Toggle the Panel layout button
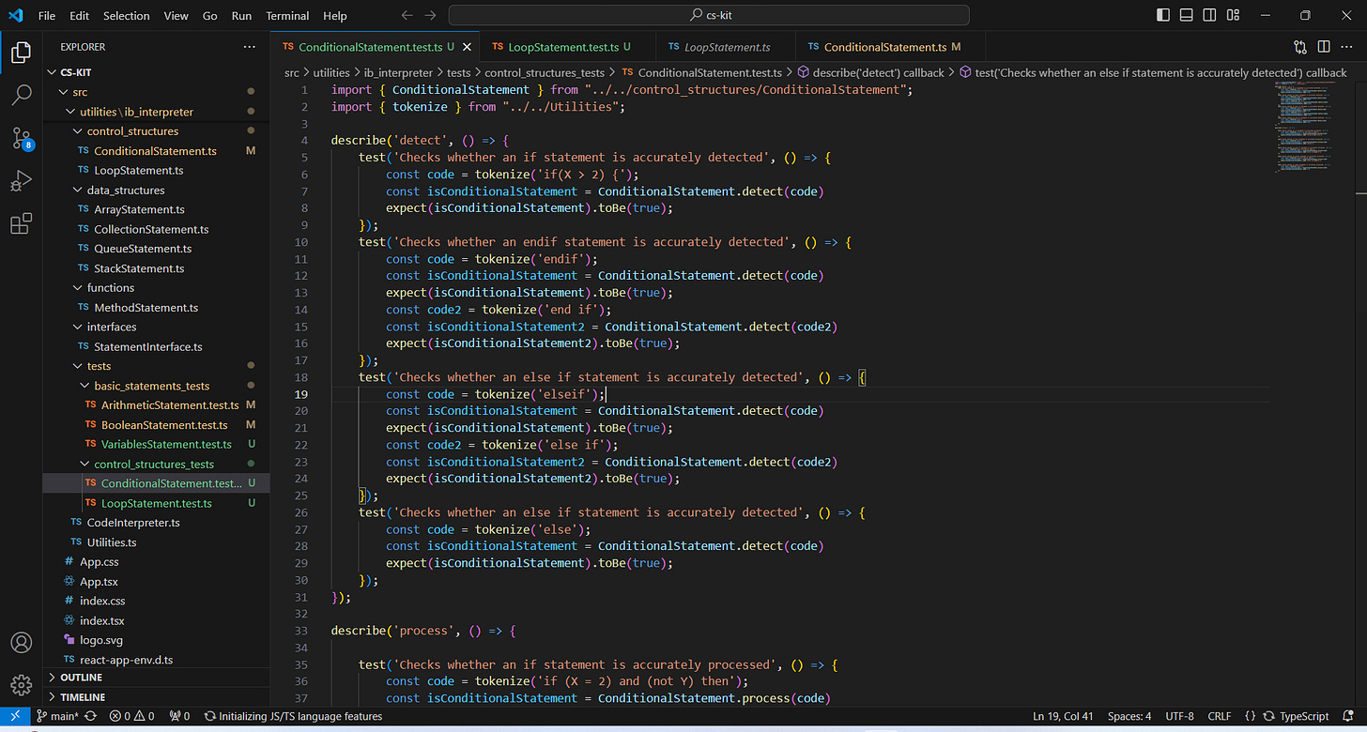 [x=1187, y=15]
